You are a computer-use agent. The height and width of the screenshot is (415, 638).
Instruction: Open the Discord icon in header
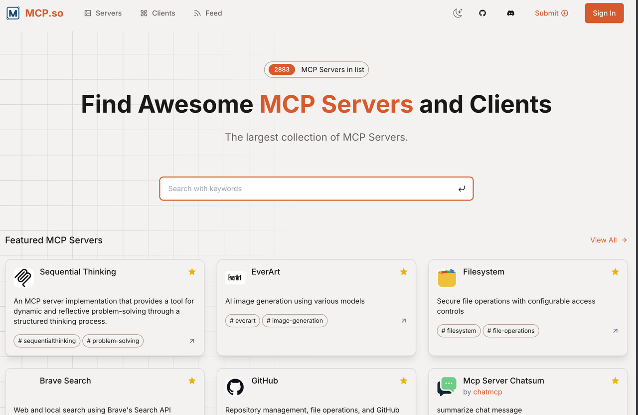[x=510, y=13]
